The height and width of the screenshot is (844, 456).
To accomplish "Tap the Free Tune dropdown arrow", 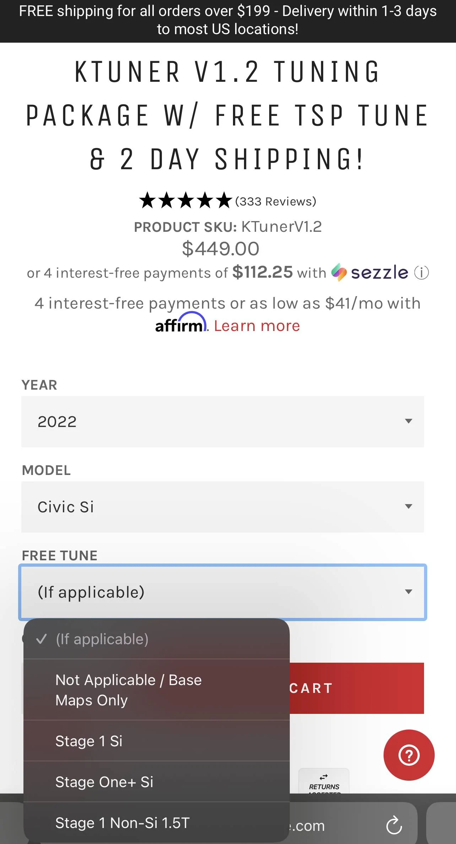I will point(408,592).
